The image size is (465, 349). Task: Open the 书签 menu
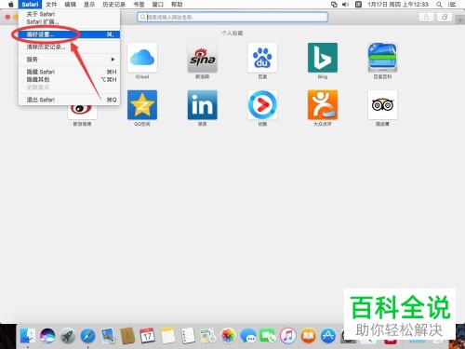click(x=139, y=5)
